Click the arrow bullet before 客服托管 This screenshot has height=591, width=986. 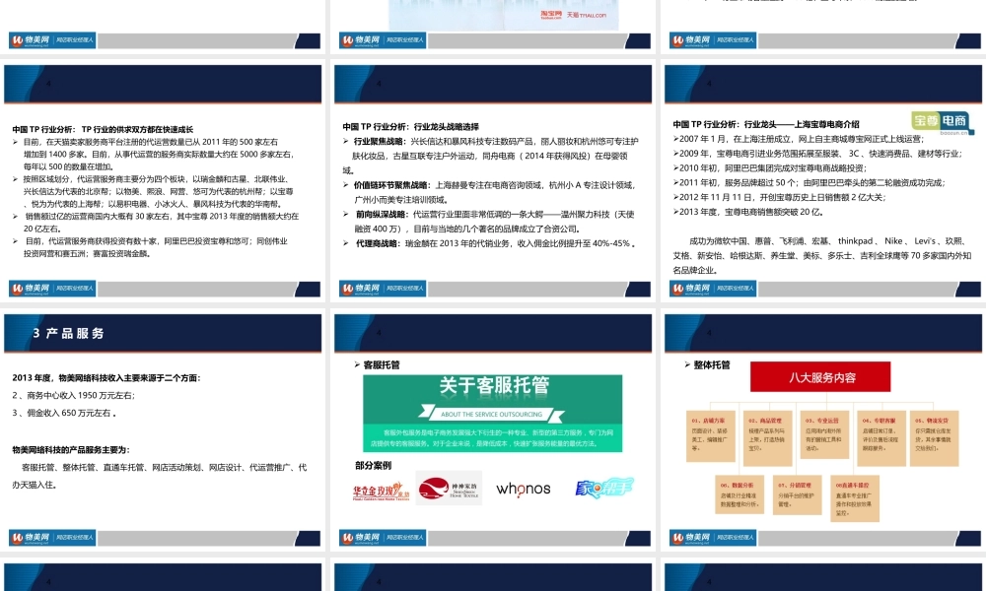coord(356,364)
